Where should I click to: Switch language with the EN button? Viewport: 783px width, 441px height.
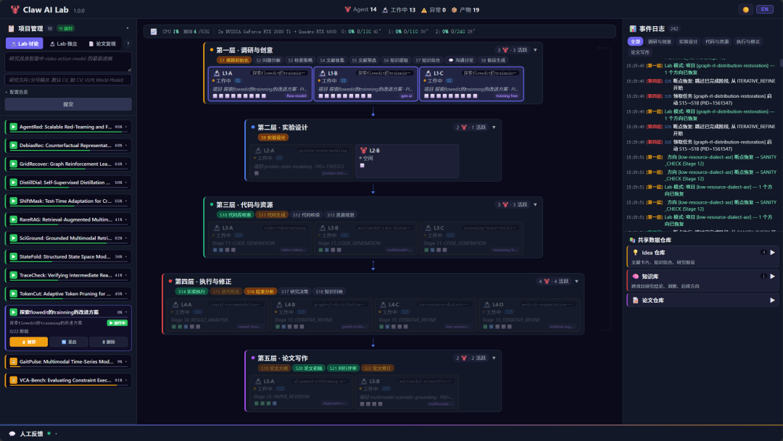(764, 9)
